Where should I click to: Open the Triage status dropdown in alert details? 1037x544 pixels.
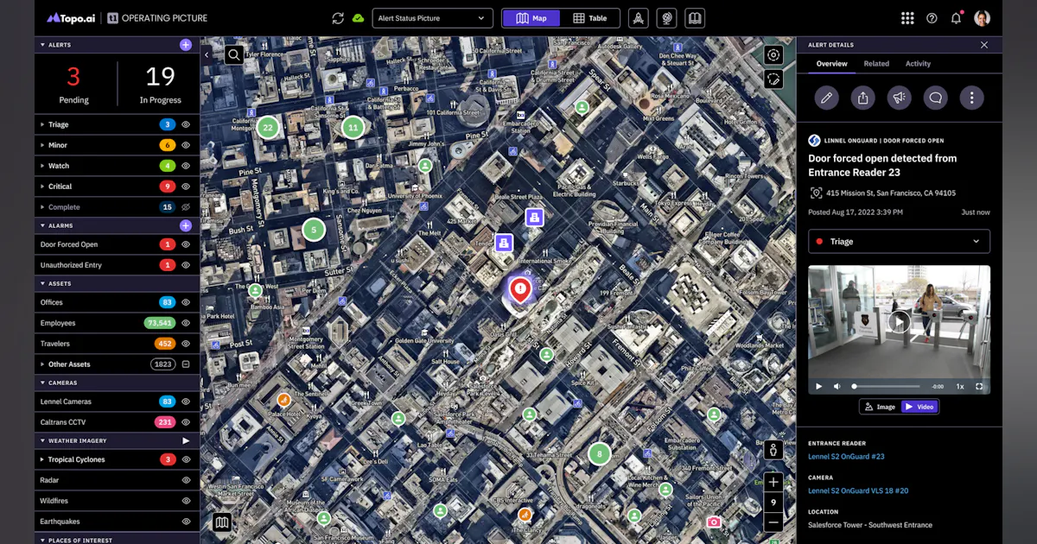click(x=899, y=242)
